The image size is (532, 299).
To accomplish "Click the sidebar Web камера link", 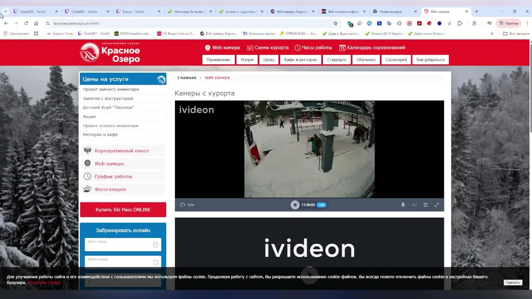I will pyautogui.click(x=109, y=164).
